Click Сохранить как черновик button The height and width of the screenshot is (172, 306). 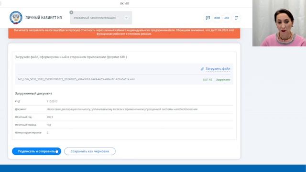click(90, 151)
